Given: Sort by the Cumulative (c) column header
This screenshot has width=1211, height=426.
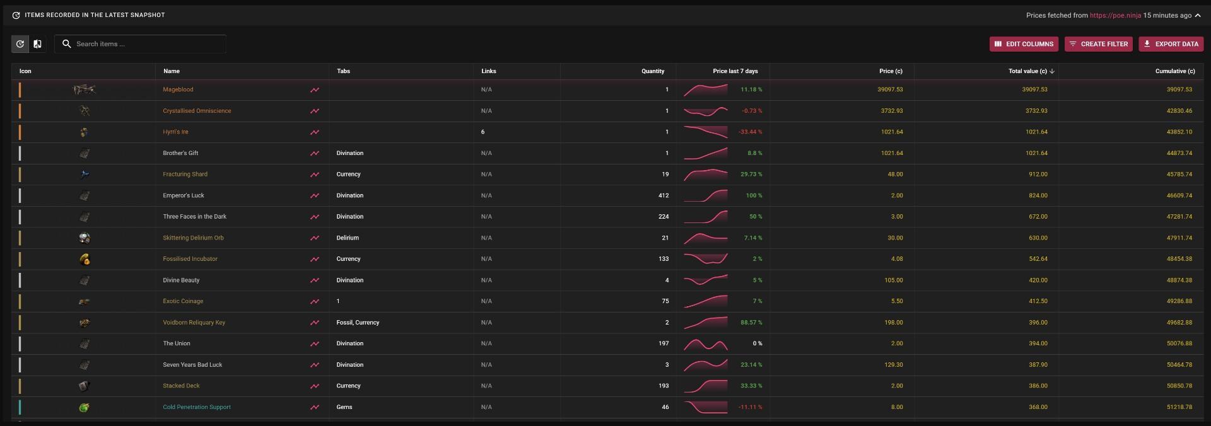Looking at the screenshot, I should tap(1174, 71).
